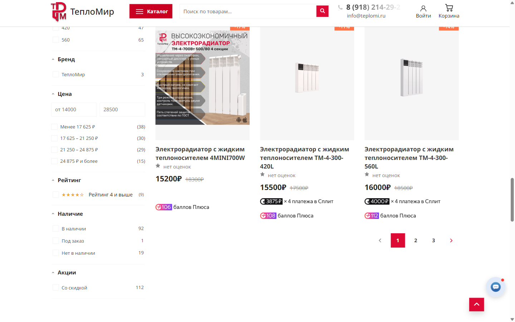The width and height of the screenshot is (515, 322).
Task: Tick the Со скидкой checkbox
Action: coord(56,288)
